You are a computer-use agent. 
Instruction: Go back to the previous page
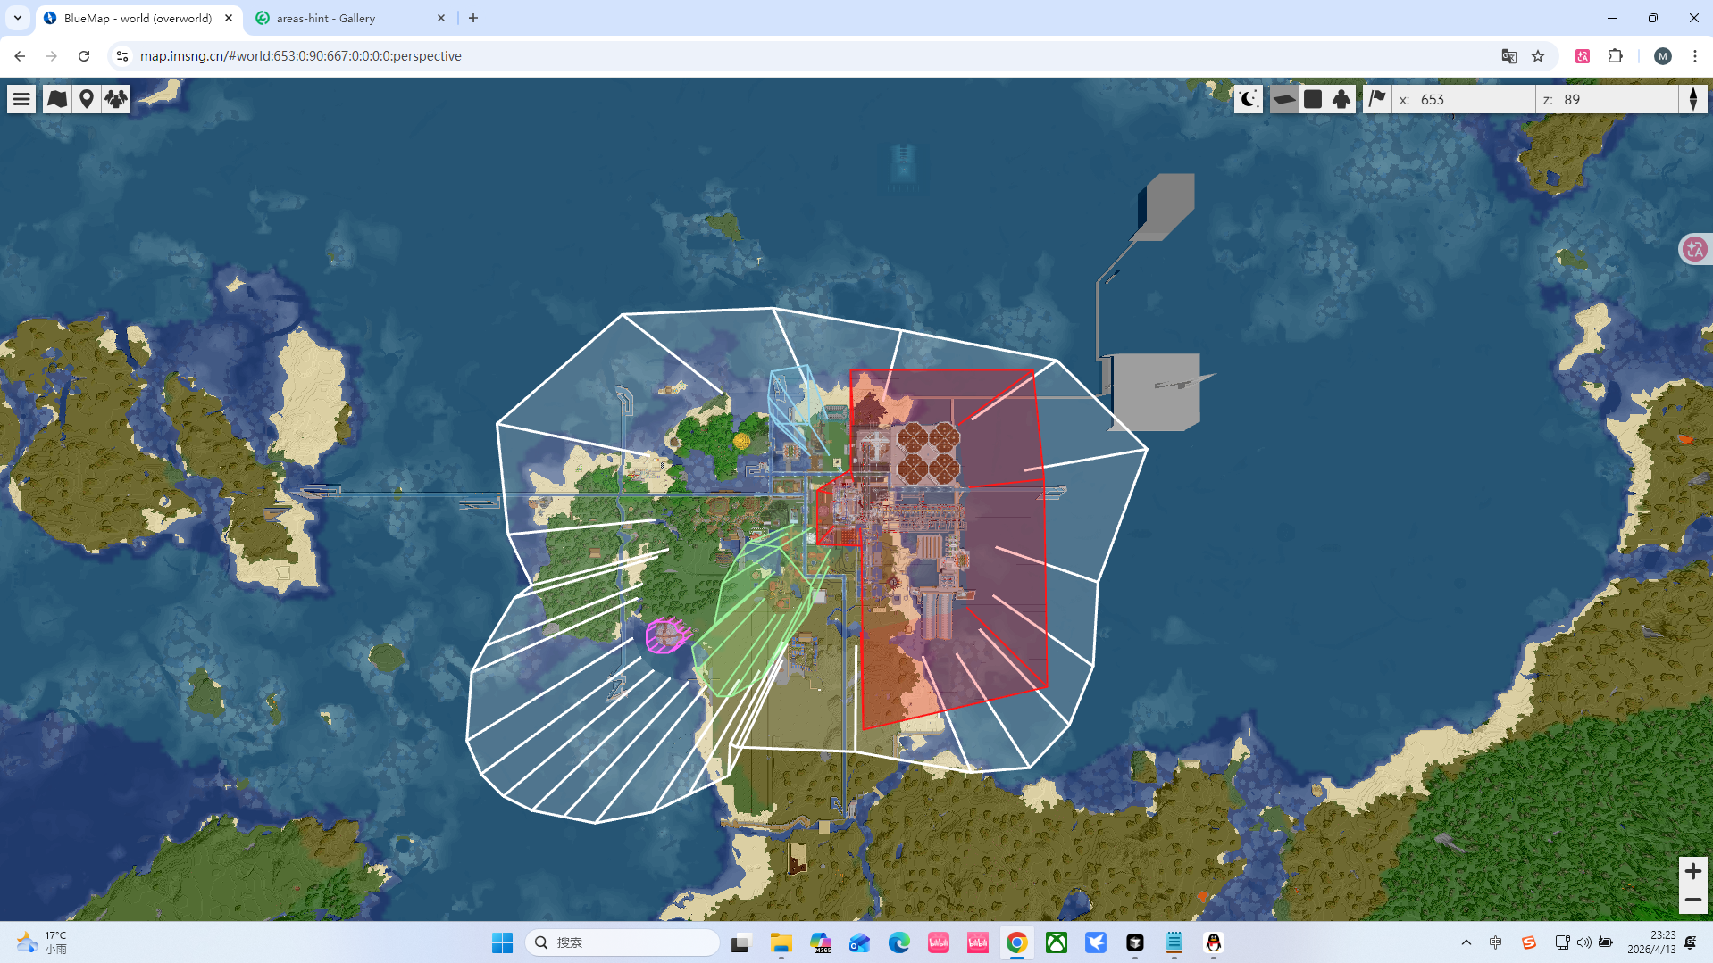20,56
